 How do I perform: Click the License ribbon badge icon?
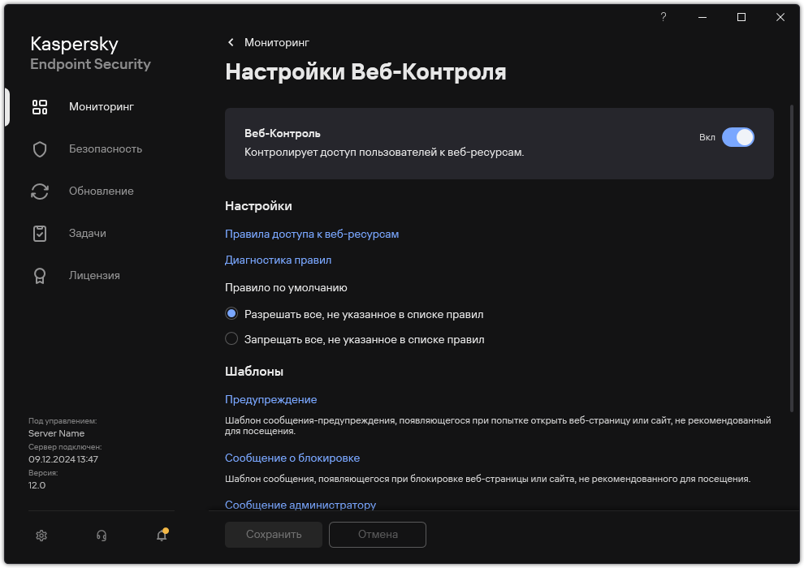tap(40, 276)
